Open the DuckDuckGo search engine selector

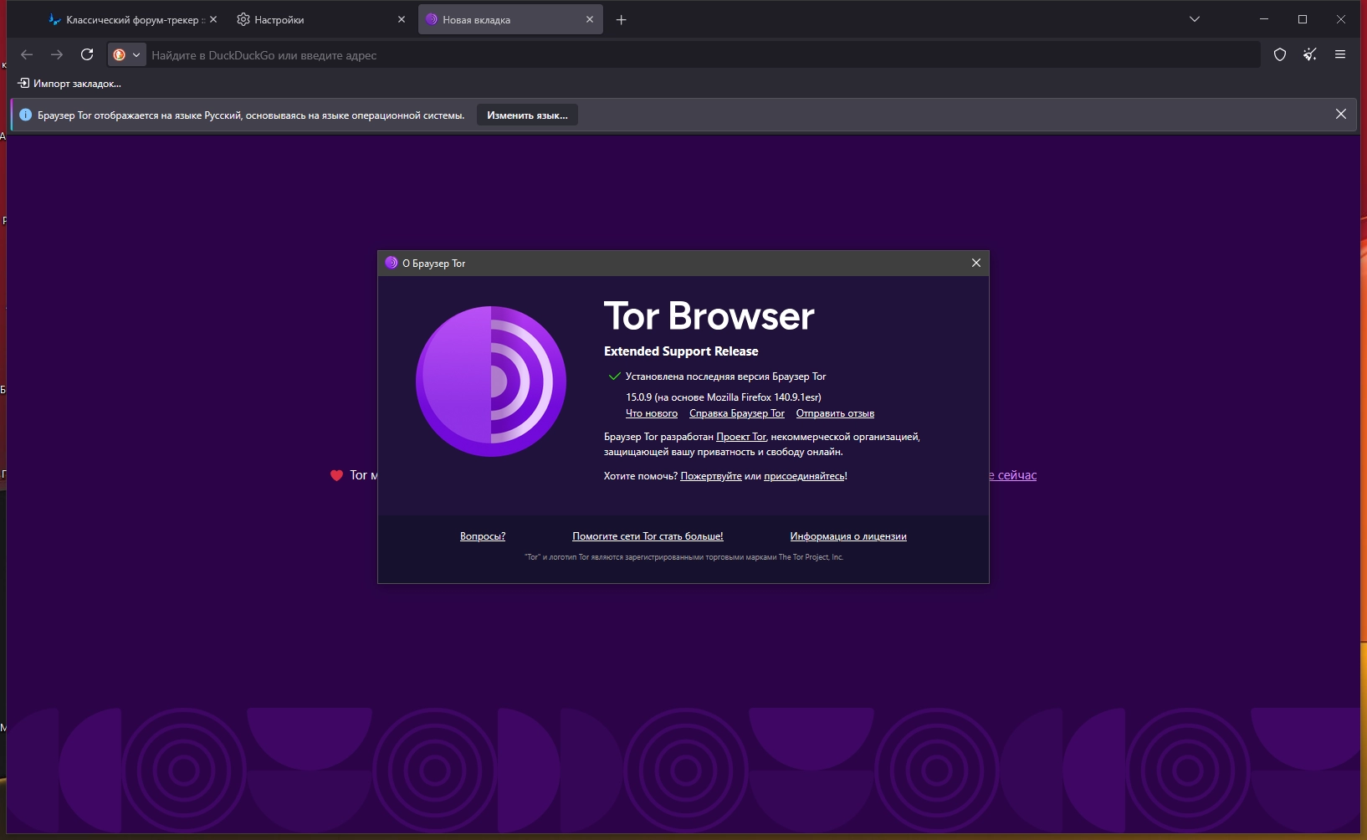(127, 55)
